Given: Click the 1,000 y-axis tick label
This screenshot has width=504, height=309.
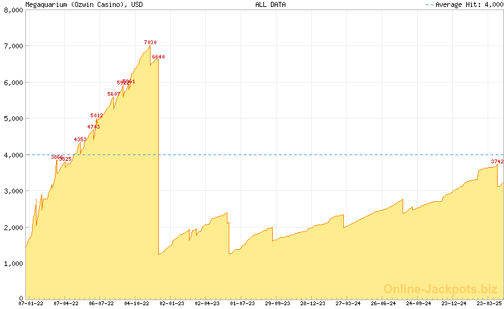Looking at the screenshot, I should tap(13, 264).
